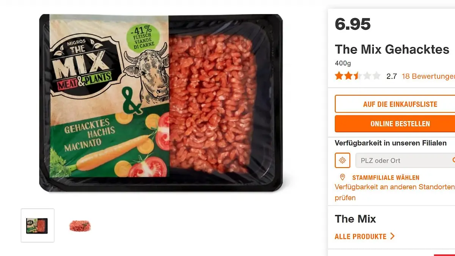Click the last empty rating star
Viewport: 455px width, 256px height.
tap(376, 76)
